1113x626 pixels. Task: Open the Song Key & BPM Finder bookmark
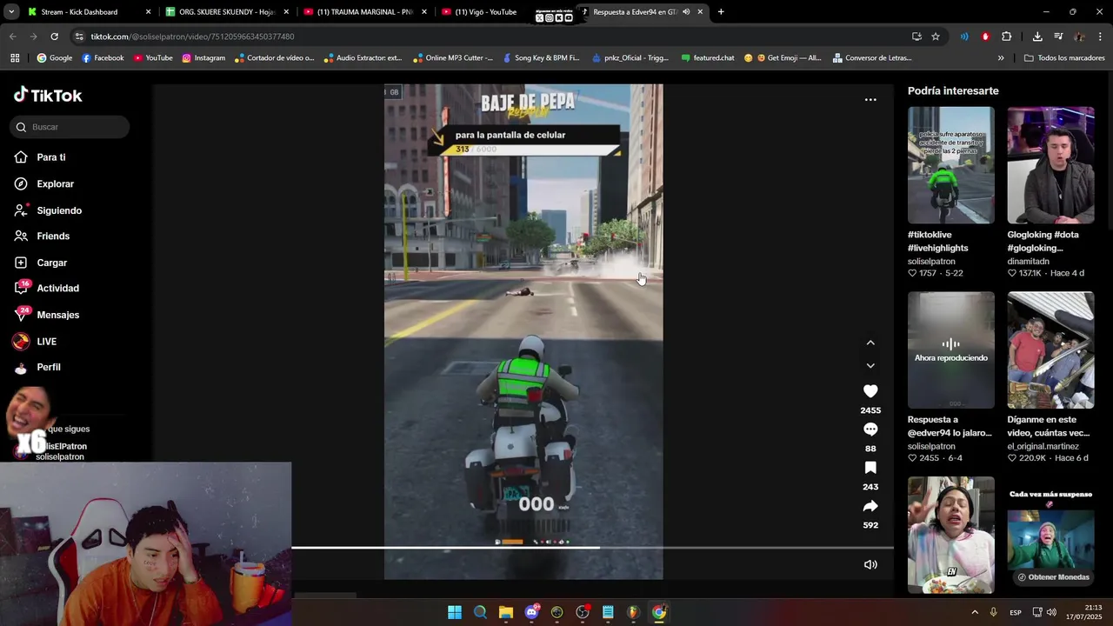pos(541,58)
